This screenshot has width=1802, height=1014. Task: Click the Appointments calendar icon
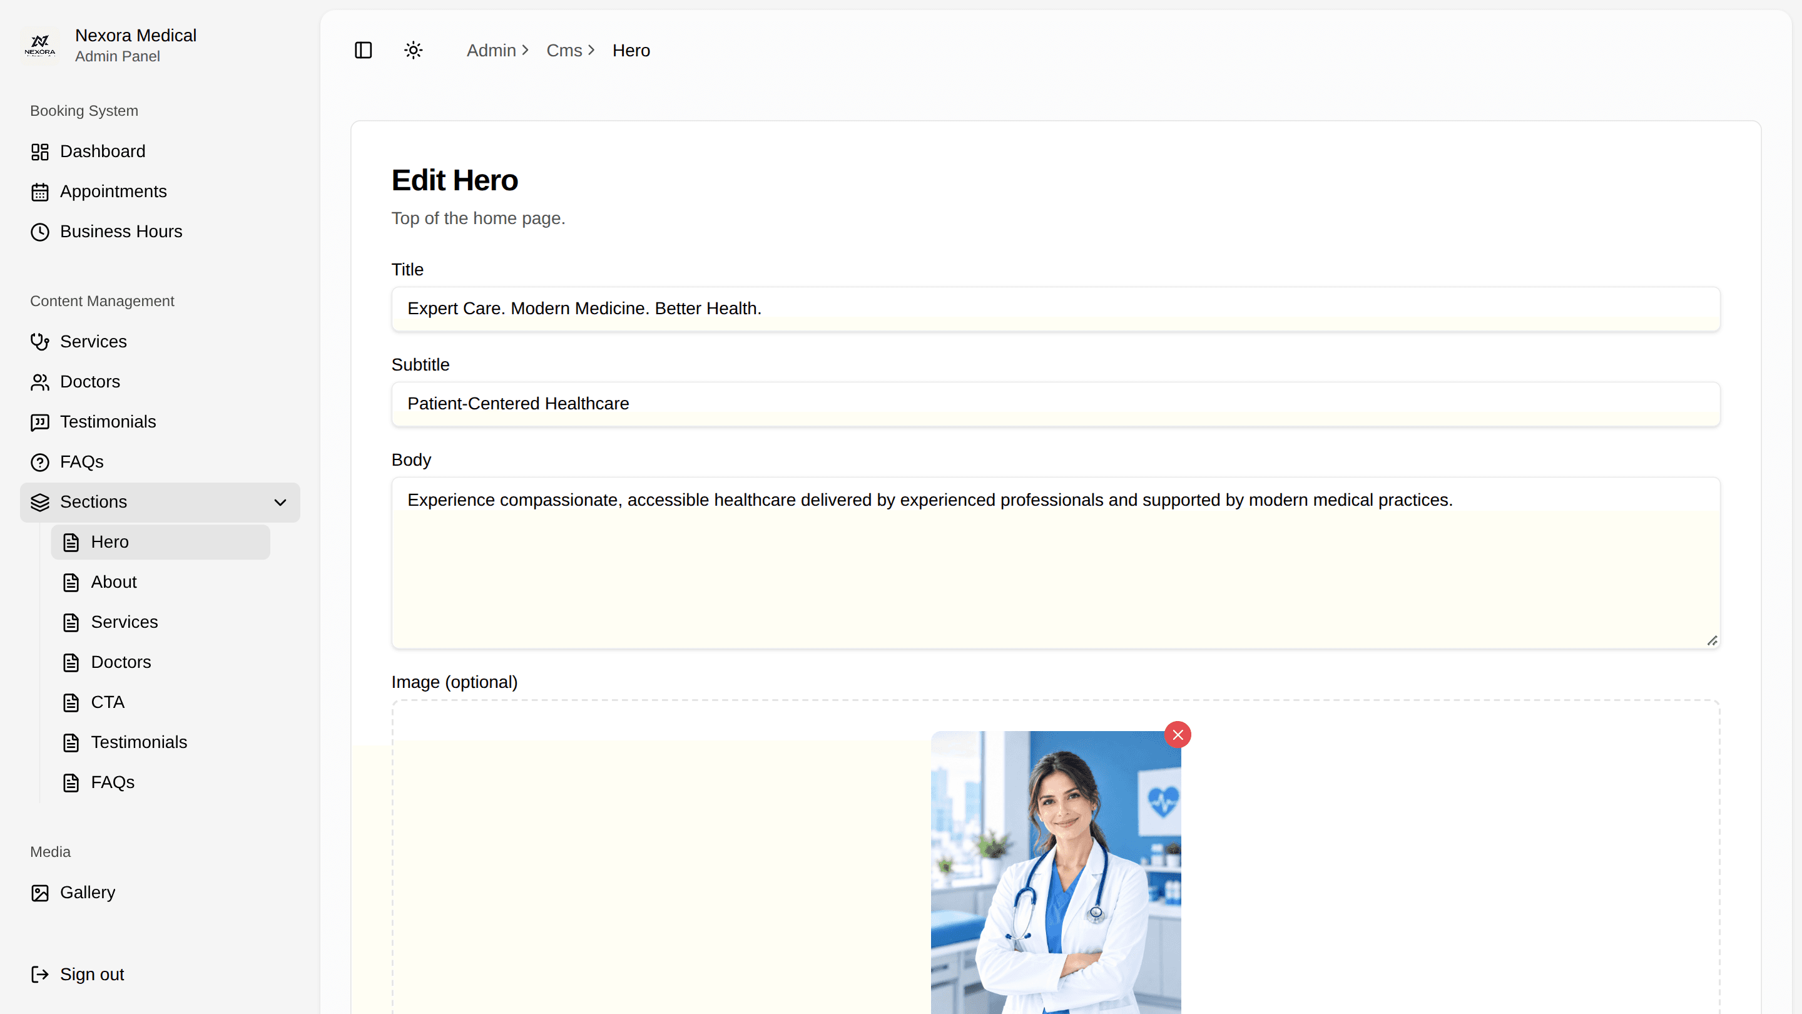pyautogui.click(x=40, y=192)
